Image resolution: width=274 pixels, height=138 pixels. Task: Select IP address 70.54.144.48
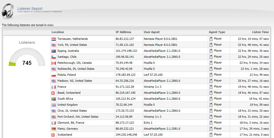click(x=124, y=63)
